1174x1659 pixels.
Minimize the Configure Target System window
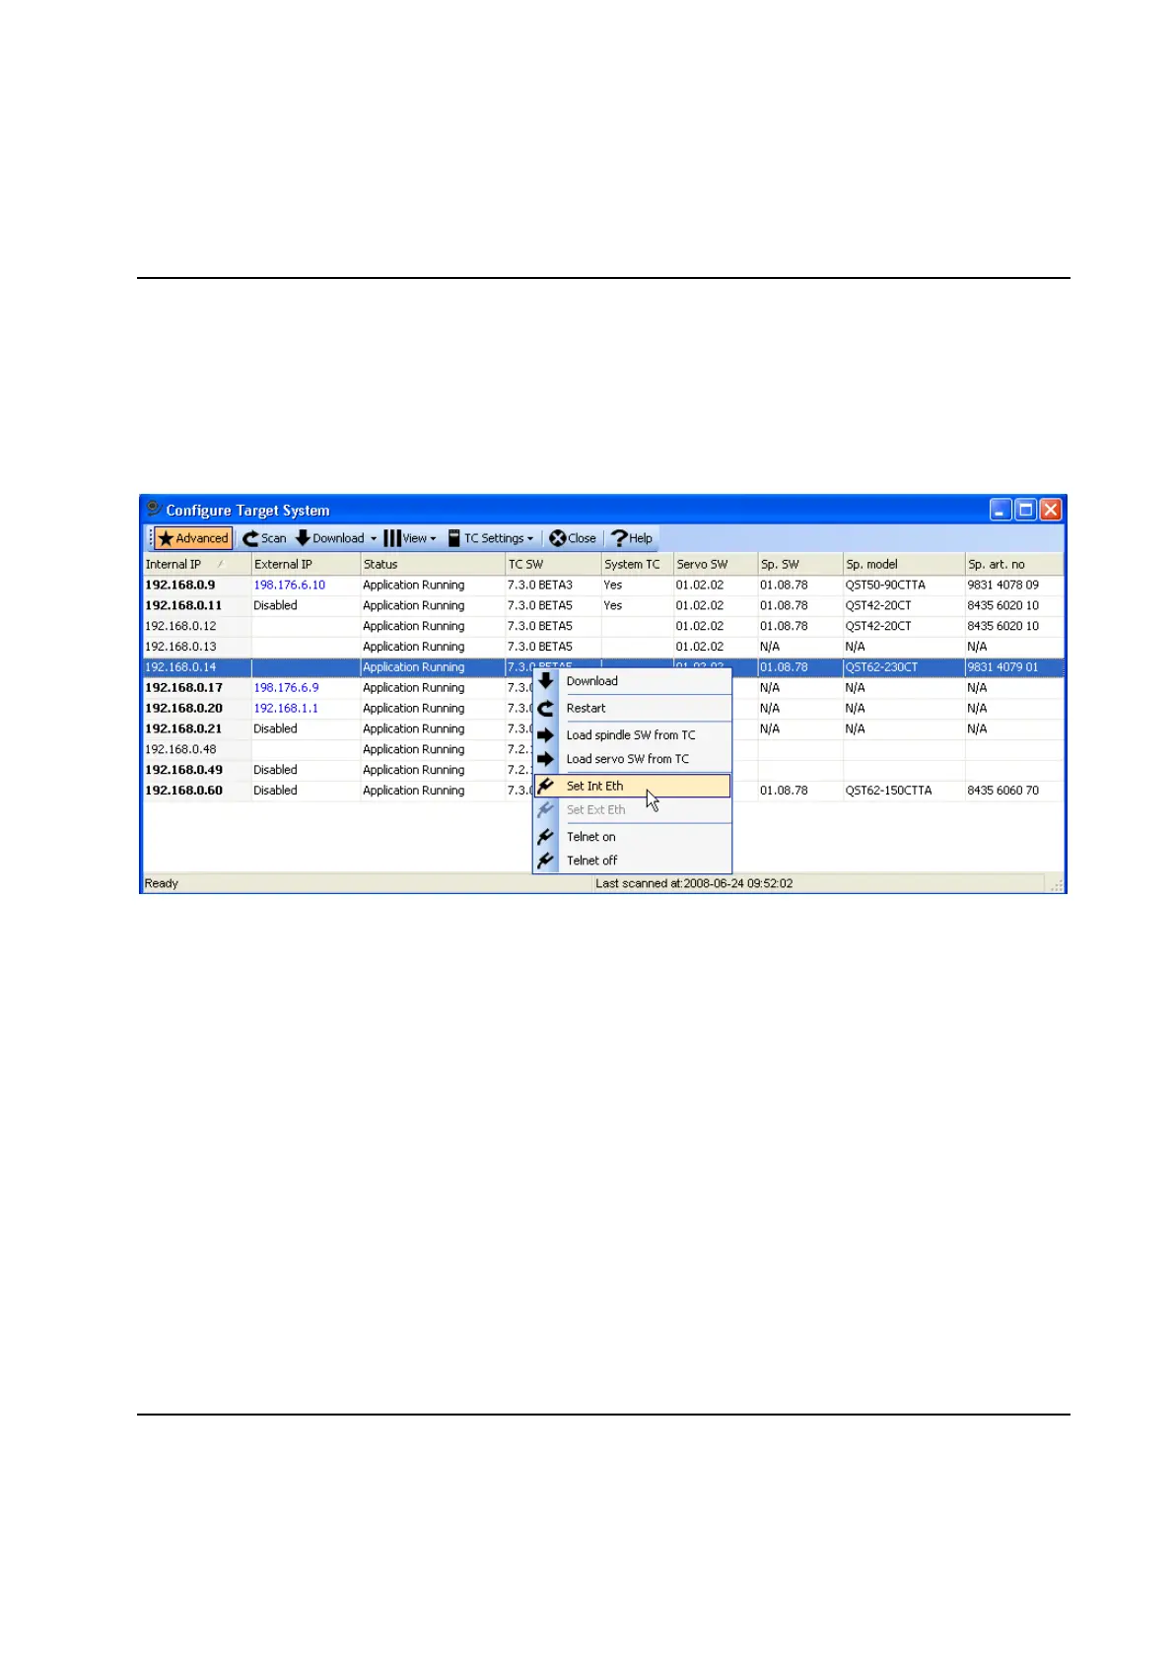(1001, 510)
